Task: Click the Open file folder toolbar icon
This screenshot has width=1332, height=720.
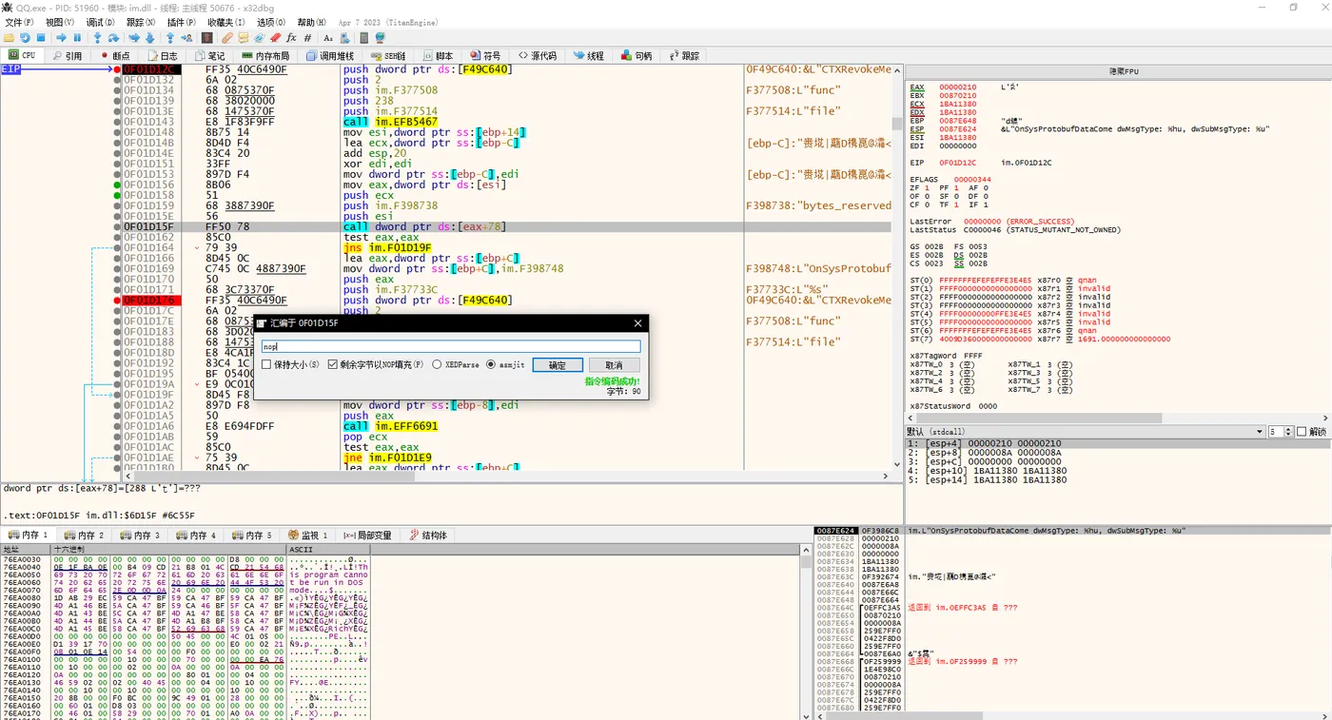Action: (10, 38)
